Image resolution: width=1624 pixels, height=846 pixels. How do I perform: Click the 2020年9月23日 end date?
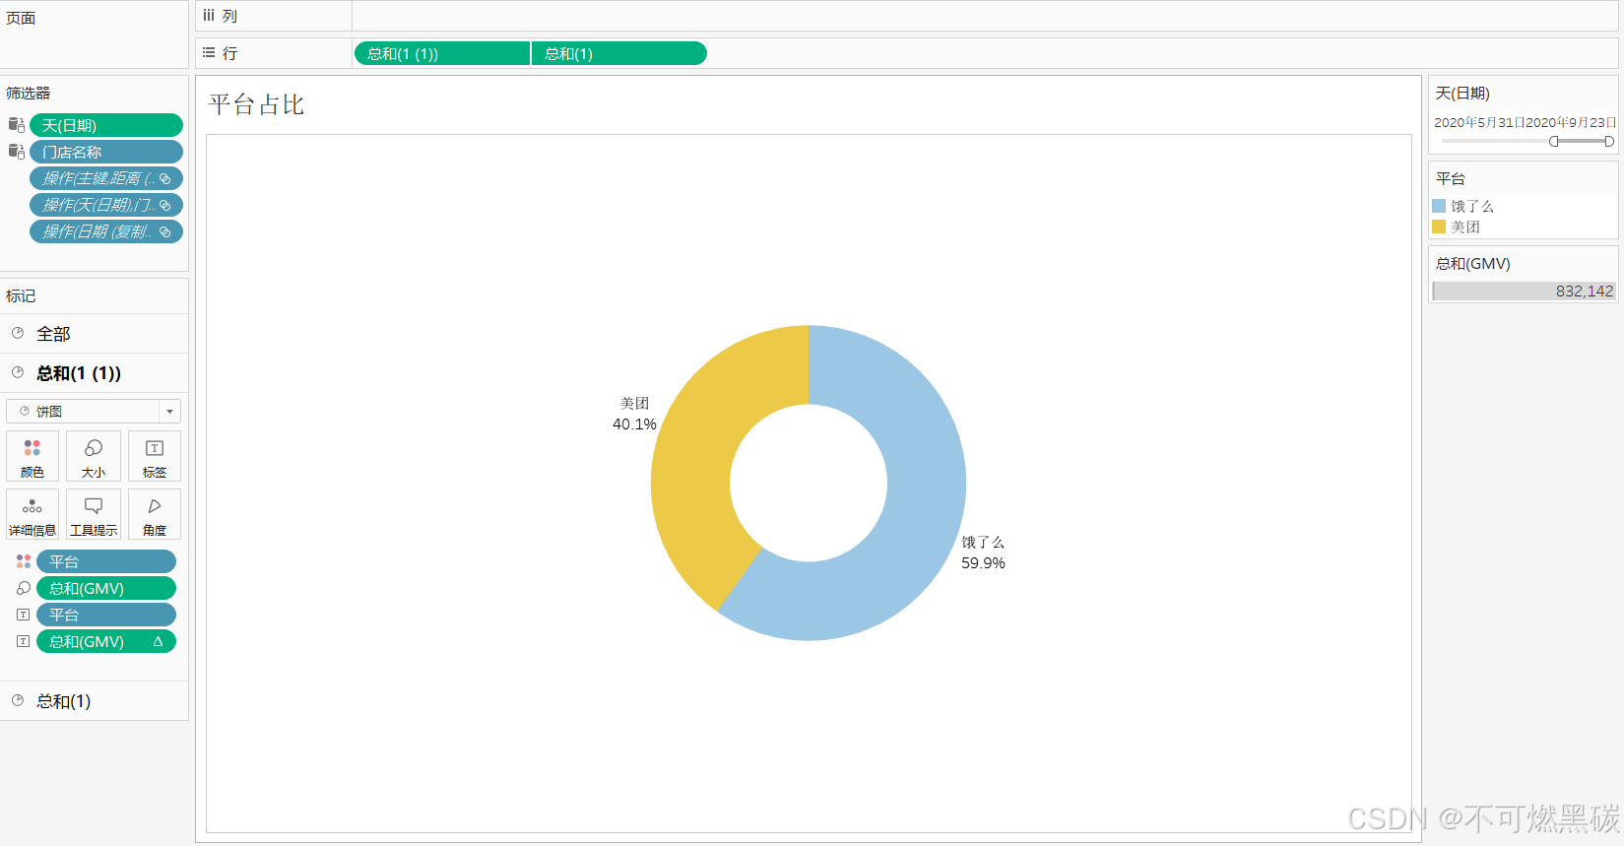[1571, 122]
